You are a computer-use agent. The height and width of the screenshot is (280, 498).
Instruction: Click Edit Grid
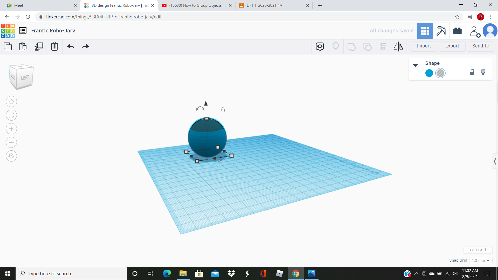tap(478, 250)
